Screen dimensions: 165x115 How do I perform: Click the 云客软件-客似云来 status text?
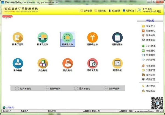click(x=91, y=111)
